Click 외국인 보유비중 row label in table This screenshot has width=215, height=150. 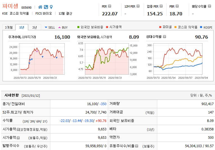tap(122, 121)
